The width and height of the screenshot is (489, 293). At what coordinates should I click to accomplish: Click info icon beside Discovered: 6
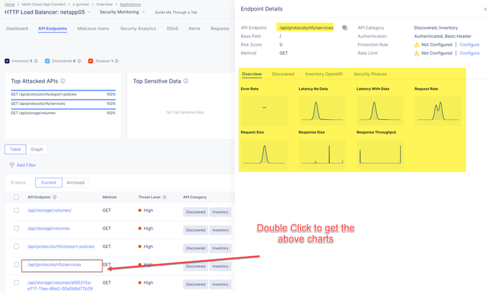79,61
